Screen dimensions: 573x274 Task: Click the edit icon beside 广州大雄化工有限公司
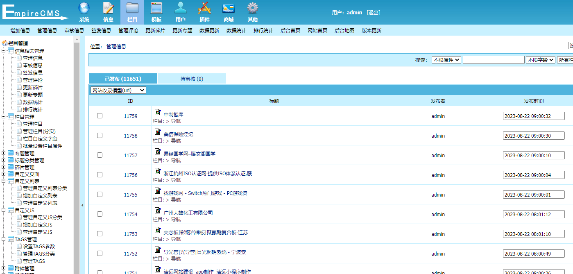[158, 210]
